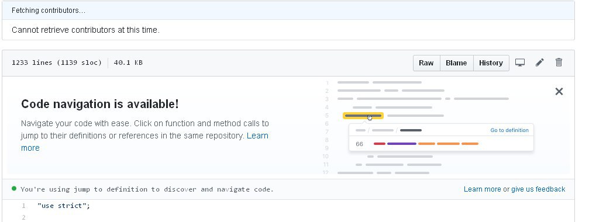
Task: Click the red bar in the definition preview
Action: pyautogui.click(x=380, y=144)
